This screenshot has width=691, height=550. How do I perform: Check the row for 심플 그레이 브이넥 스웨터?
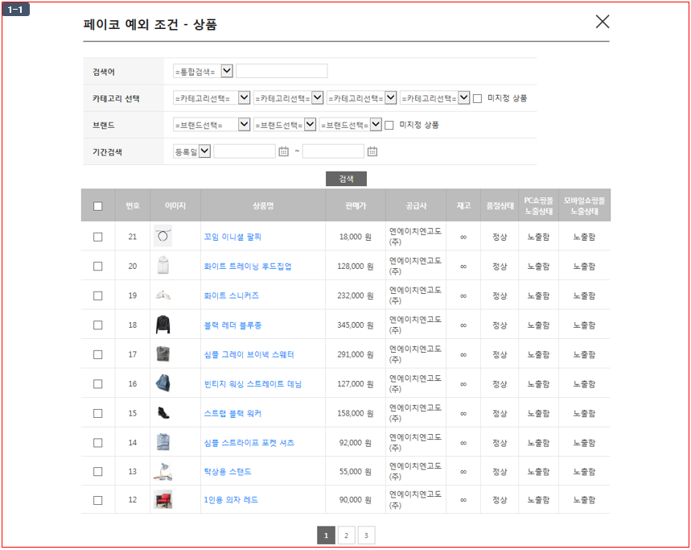coord(98,354)
